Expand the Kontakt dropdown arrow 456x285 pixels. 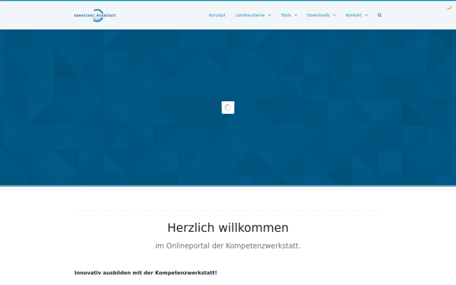[x=366, y=15]
